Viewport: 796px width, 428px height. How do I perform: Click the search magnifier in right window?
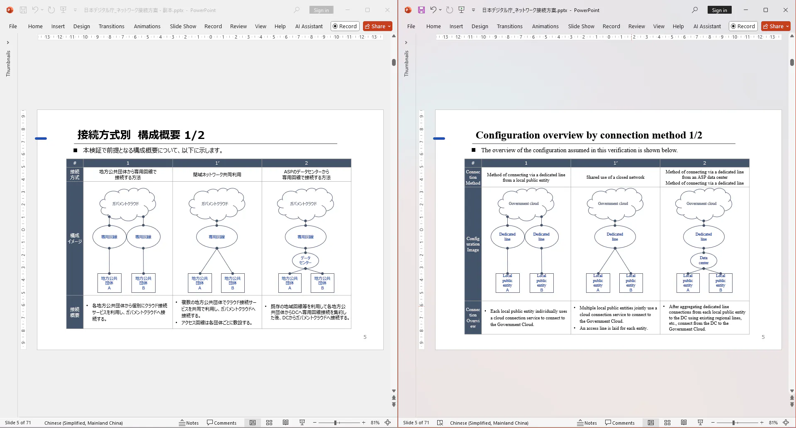coord(695,10)
